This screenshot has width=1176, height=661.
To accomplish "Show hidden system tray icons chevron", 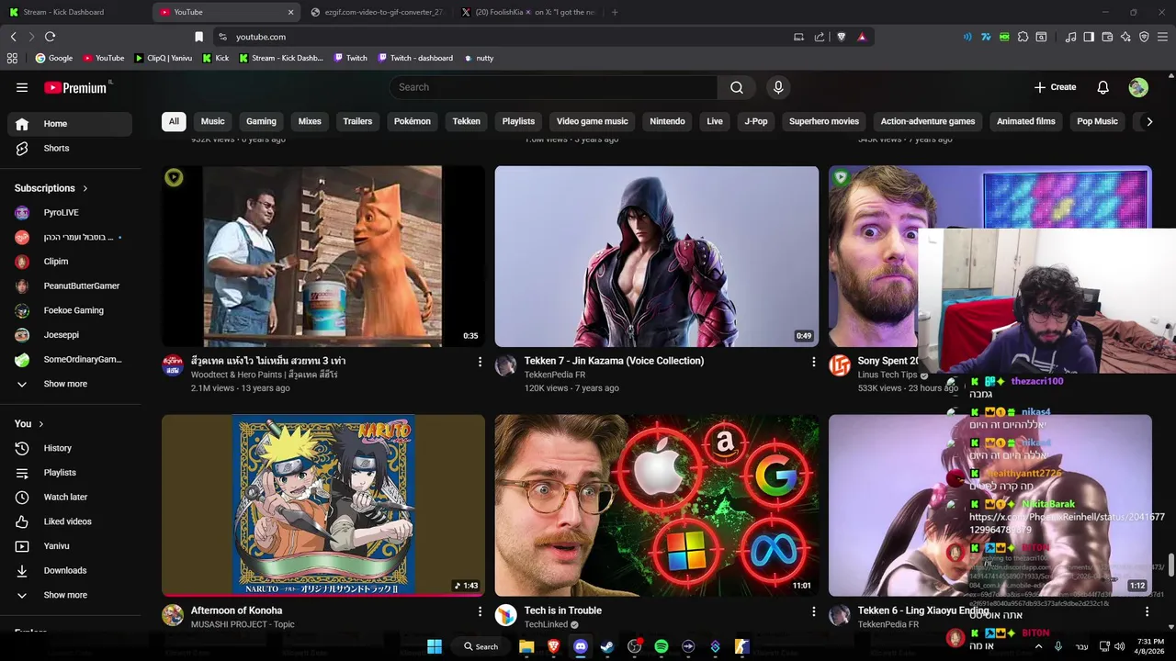I will [1039, 646].
